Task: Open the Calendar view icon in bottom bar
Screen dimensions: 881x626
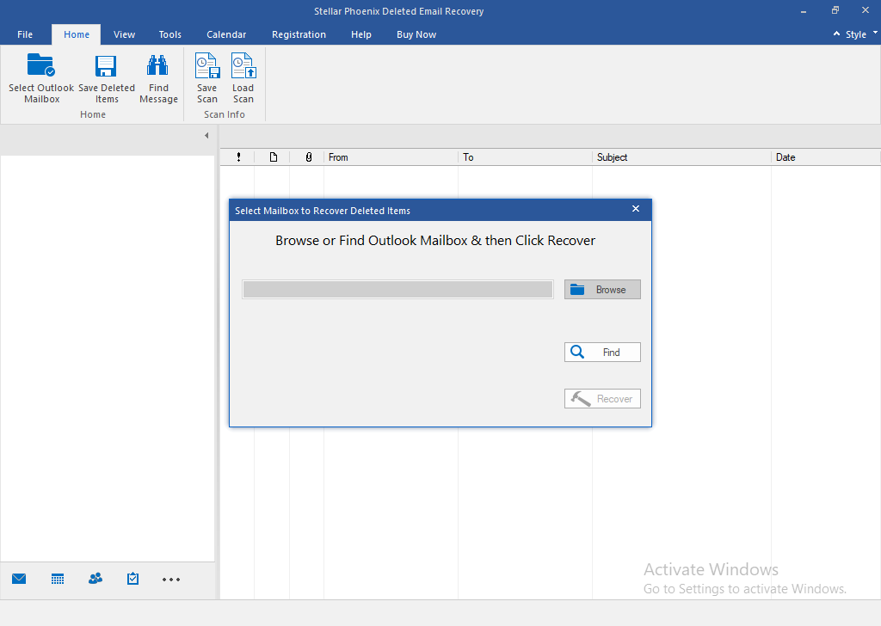Action: tap(58, 579)
